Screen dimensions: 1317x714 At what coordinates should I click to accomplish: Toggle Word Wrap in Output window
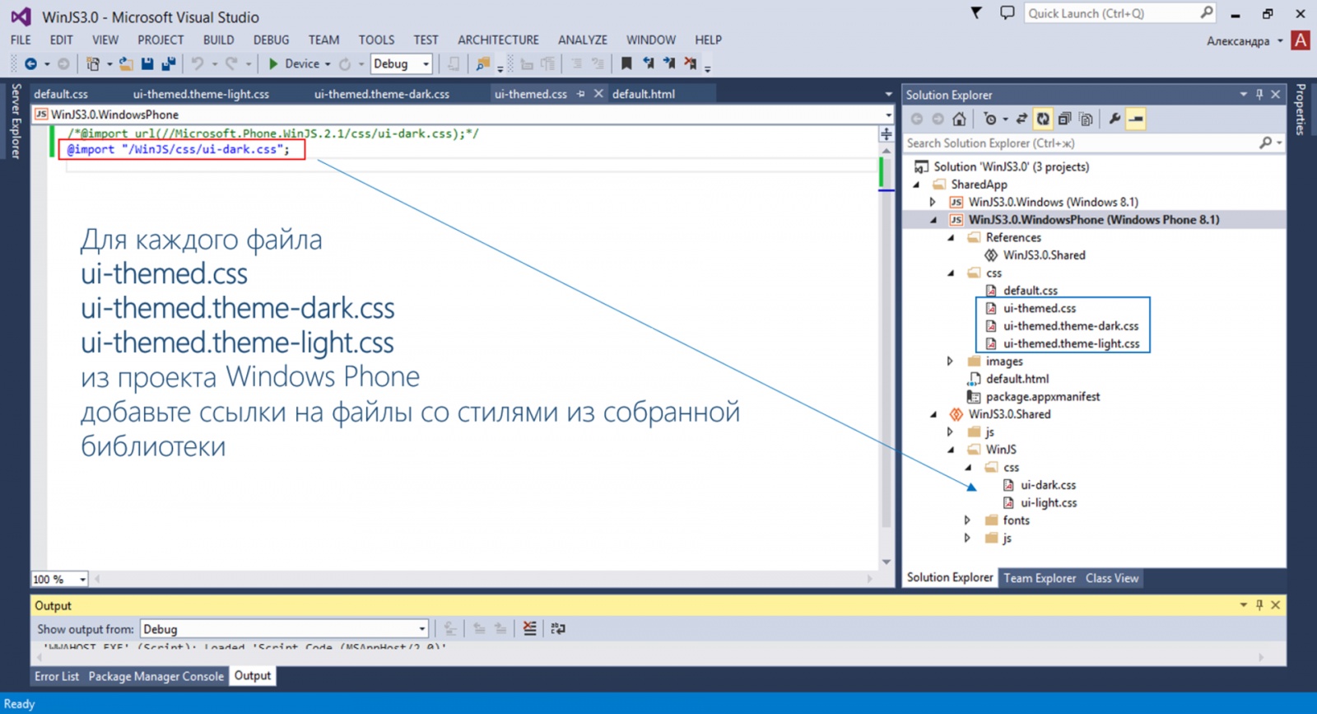click(558, 628)
